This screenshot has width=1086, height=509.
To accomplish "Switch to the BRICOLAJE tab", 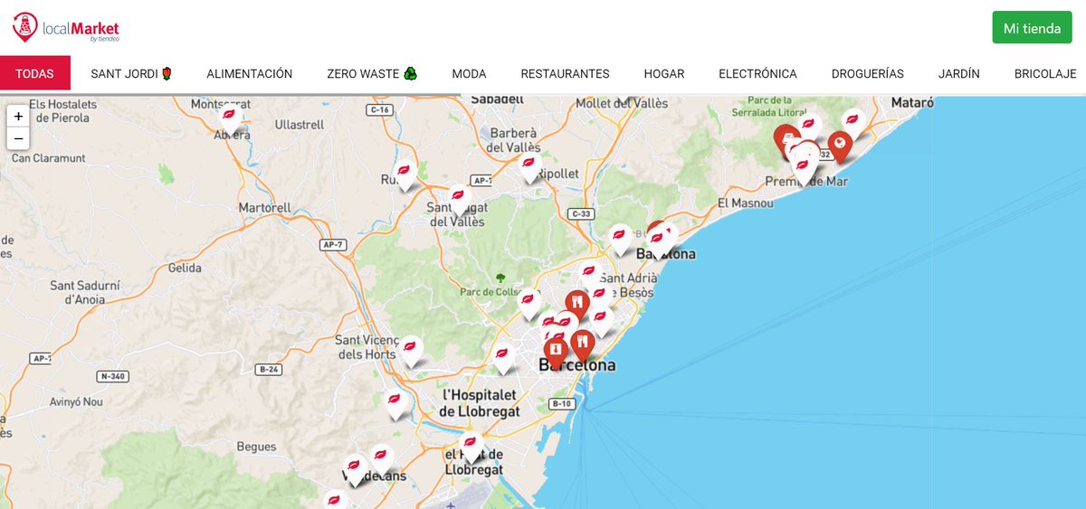I will (1045, 74).
